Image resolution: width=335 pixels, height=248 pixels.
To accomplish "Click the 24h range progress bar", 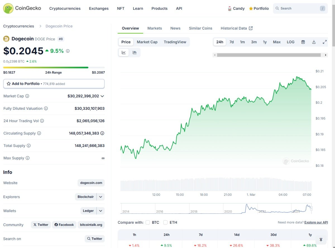I will click(54, 67).
